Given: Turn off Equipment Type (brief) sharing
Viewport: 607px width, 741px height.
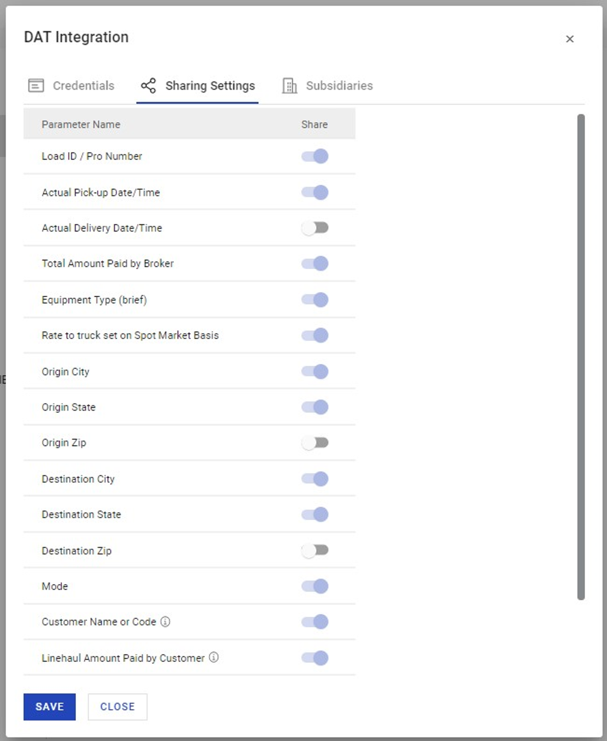Looking at the screenshot, I should pyautogui.click(x=315, y=299).
